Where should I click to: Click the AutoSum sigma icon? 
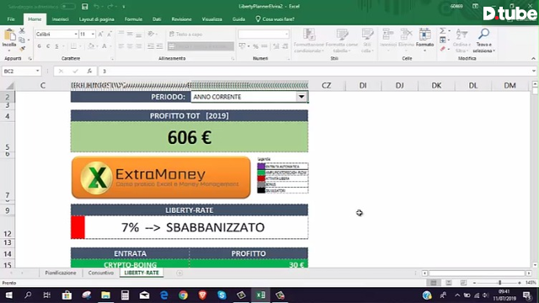(443, 31)
